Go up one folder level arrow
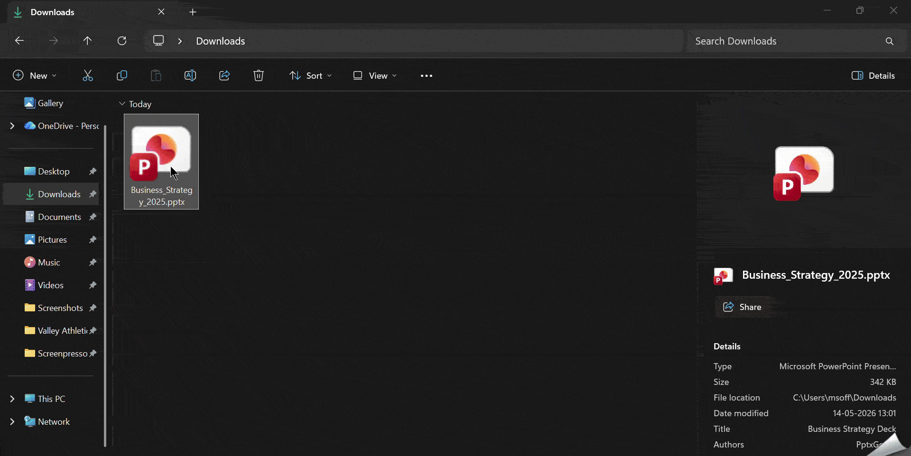The image size is (911, 456). click(x=87, y=41)
